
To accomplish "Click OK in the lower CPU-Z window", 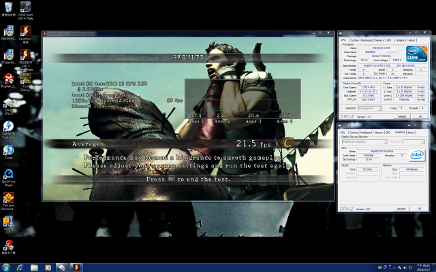I will click(x=420, y=209).
